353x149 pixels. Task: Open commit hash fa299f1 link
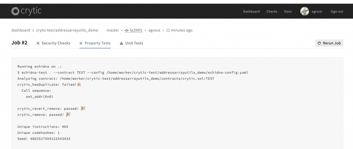[x=136, y=30]
